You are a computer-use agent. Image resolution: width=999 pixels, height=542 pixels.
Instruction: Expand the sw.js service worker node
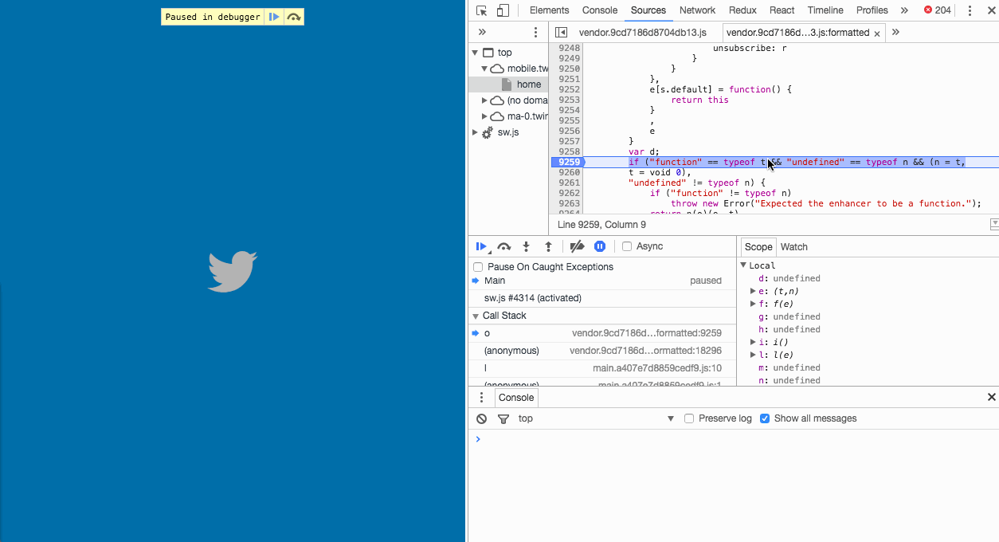[x=475, y=132]
